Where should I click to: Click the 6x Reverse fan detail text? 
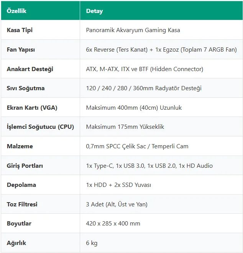(x=161, y=50)
